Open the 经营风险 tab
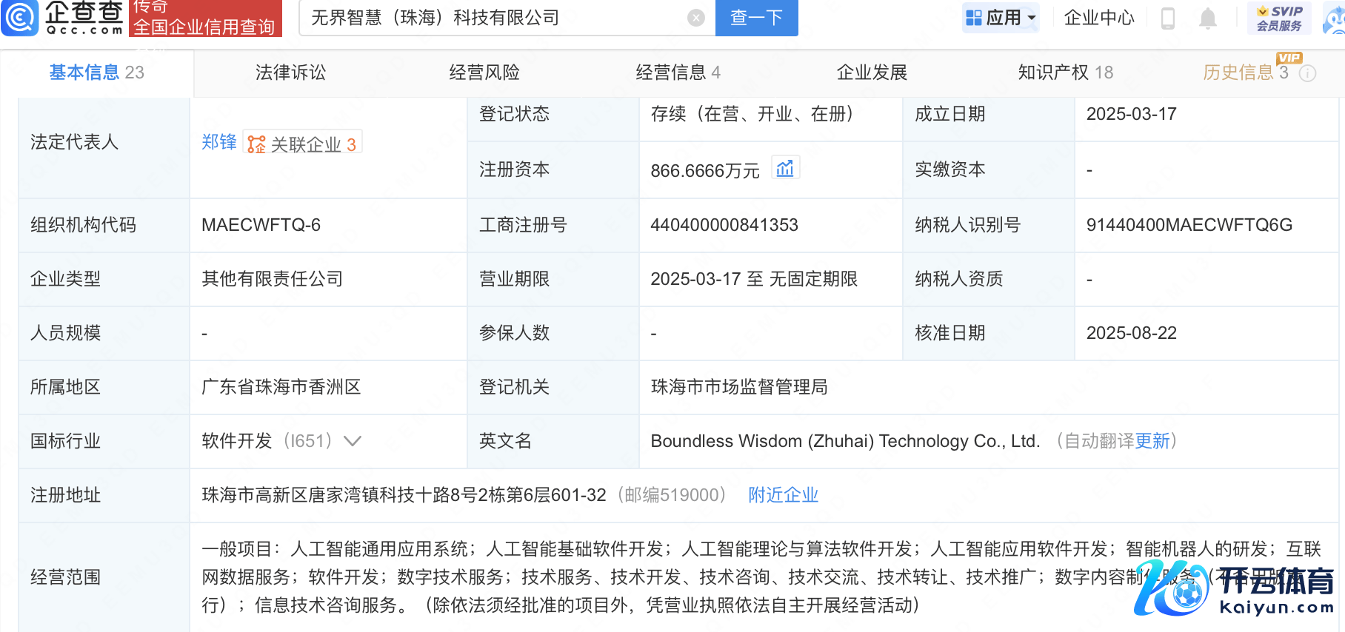Viewport: 1345px width, 632px height. pos(484,73)
